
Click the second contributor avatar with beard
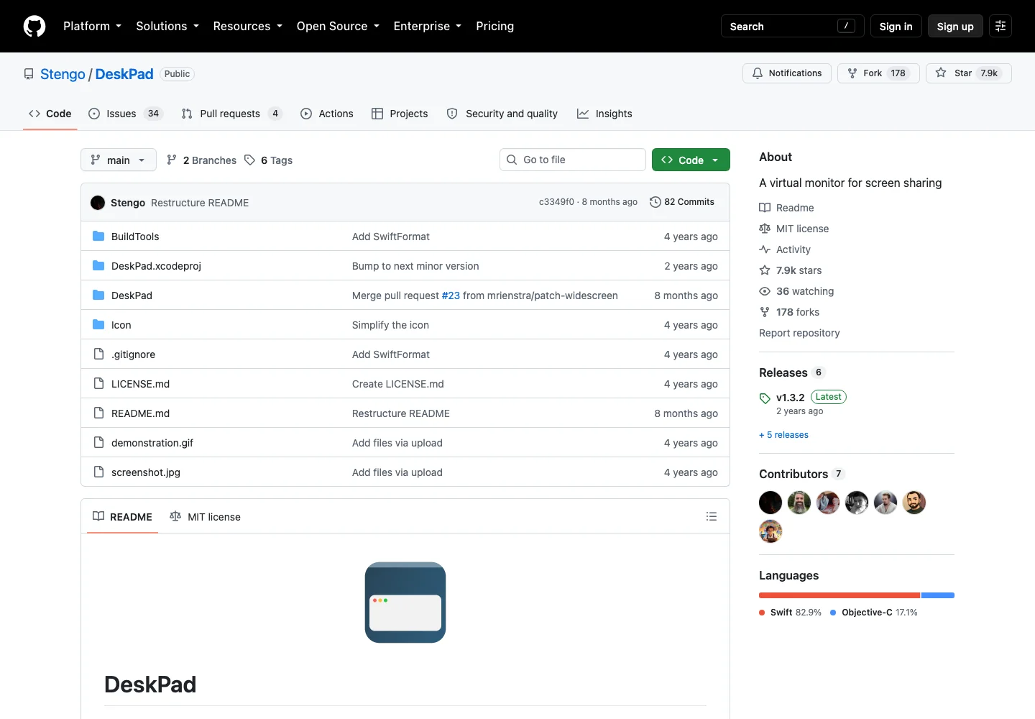point(799,503)
